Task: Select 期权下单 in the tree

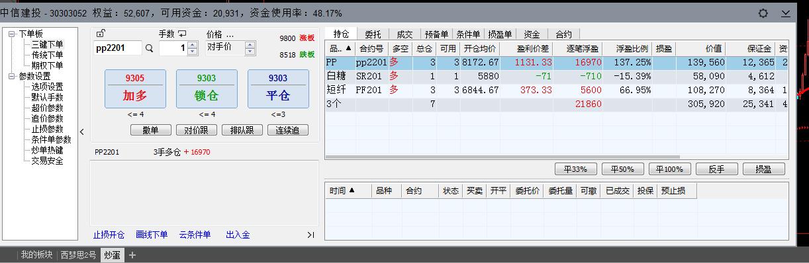Action: point(47,65)
